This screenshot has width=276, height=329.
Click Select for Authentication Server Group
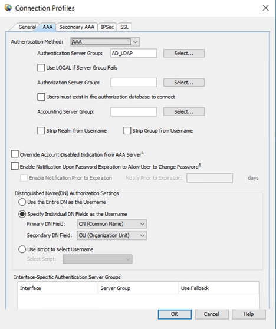[x=184, y=53]
